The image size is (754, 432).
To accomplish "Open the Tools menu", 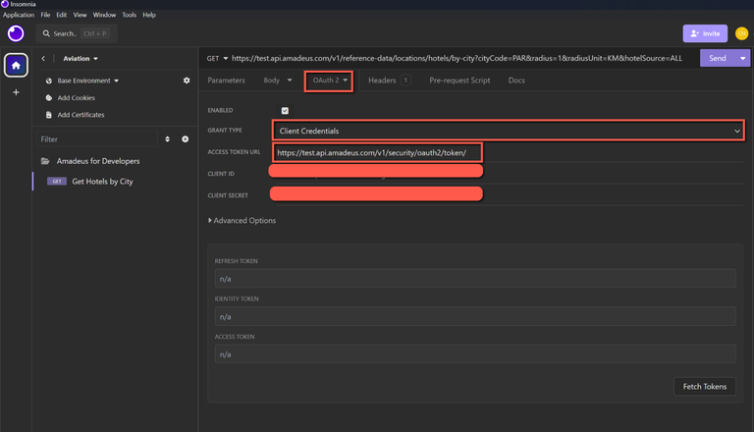I will (129, 15).
